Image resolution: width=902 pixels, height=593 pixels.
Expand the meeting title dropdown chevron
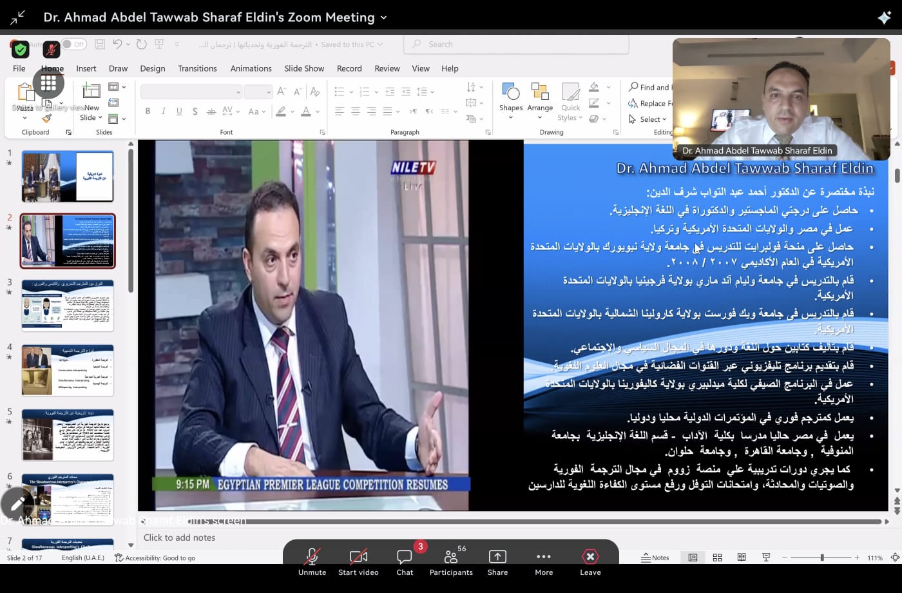point(384,17)
